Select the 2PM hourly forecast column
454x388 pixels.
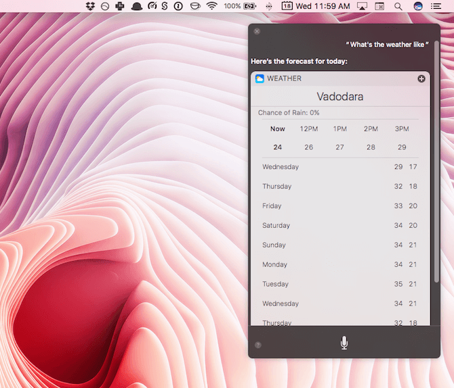point(371,138)
